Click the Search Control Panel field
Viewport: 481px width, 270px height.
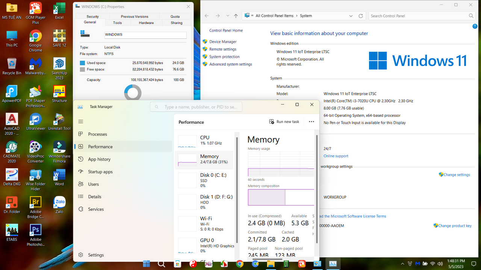tap(422, 16)
